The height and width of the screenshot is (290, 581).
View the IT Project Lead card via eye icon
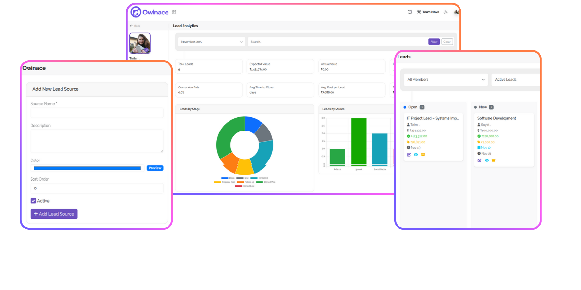416,155
